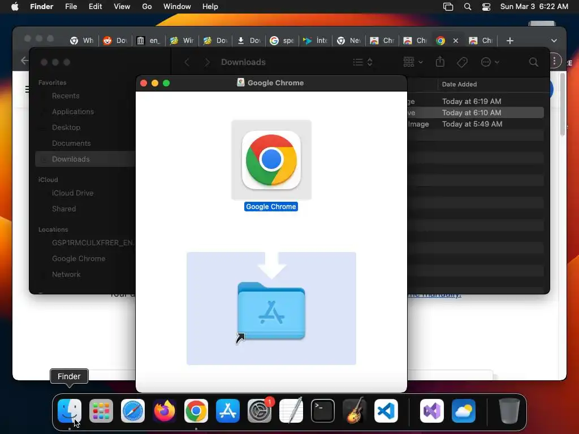Open Visual Studio from the Dock
Viewport: 579px width, 434px height.
[432, 411]
